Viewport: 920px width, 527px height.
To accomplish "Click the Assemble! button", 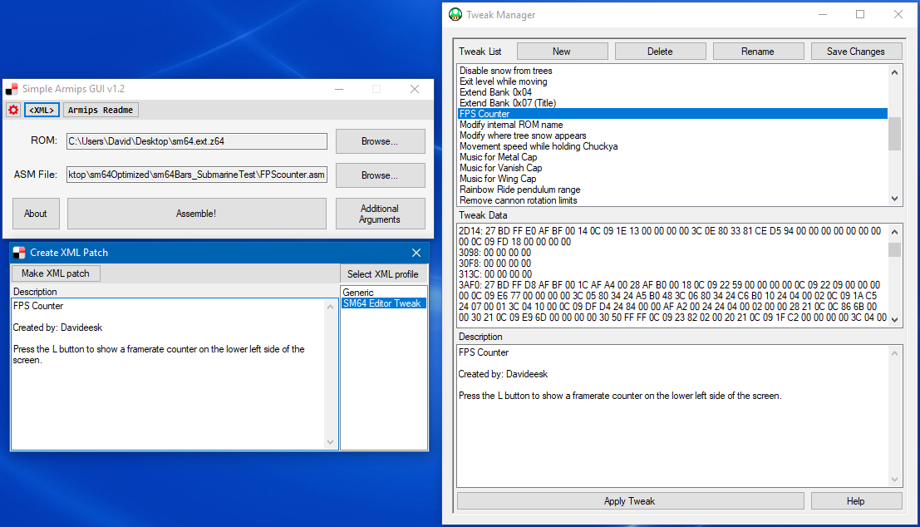I will click(x=197, y=214).
